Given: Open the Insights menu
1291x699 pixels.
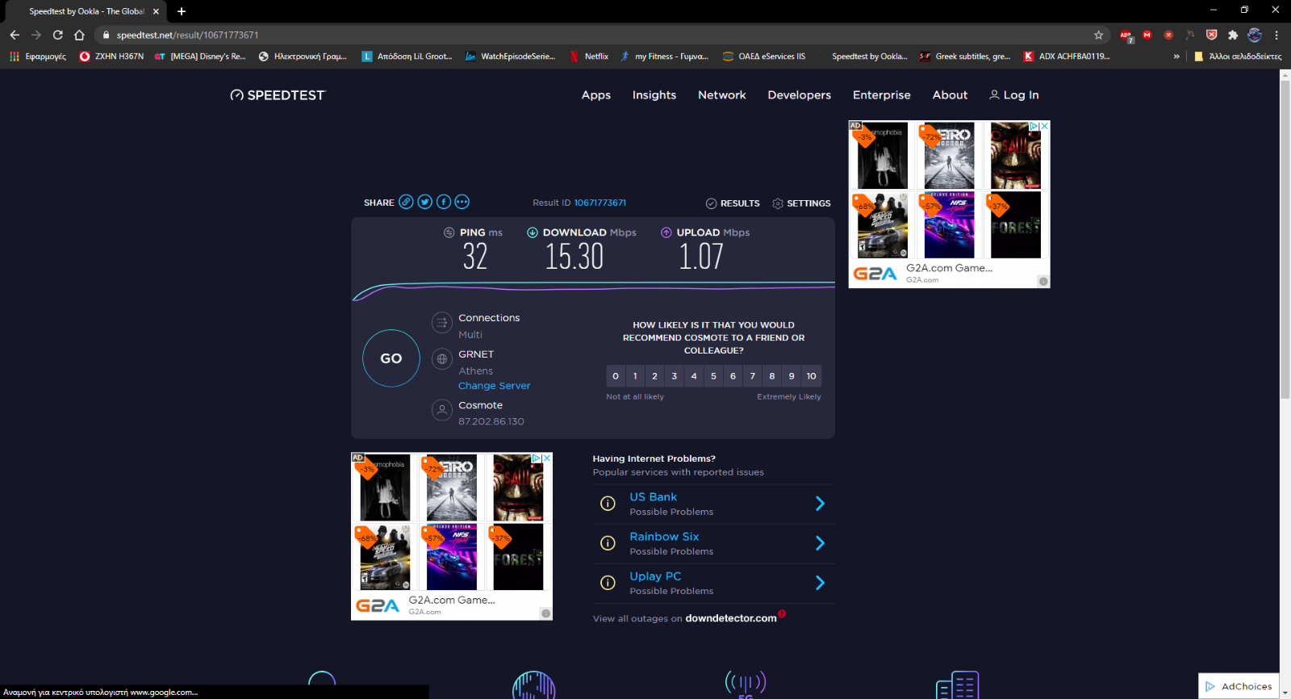Looking at the screenshot, I should [x=654, y=95].
